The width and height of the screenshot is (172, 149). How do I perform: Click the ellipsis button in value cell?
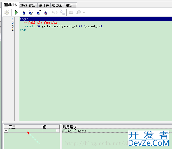pos(57,131)
